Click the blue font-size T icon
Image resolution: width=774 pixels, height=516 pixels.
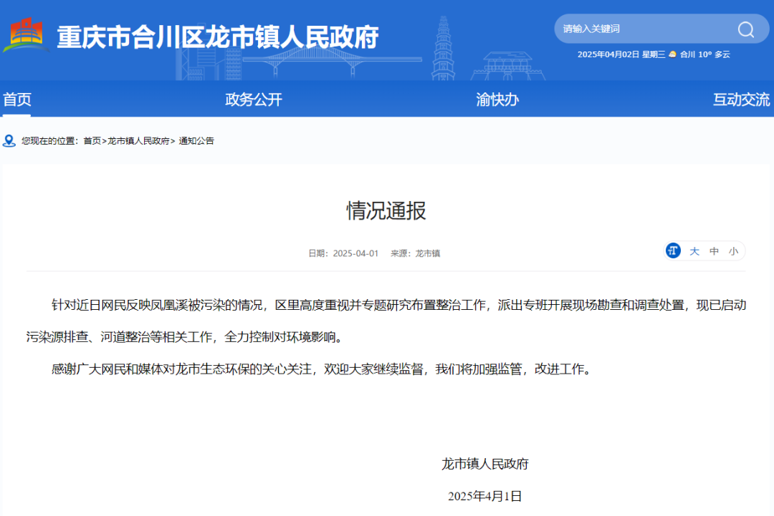pyautogui.click(x=673, y=251)
